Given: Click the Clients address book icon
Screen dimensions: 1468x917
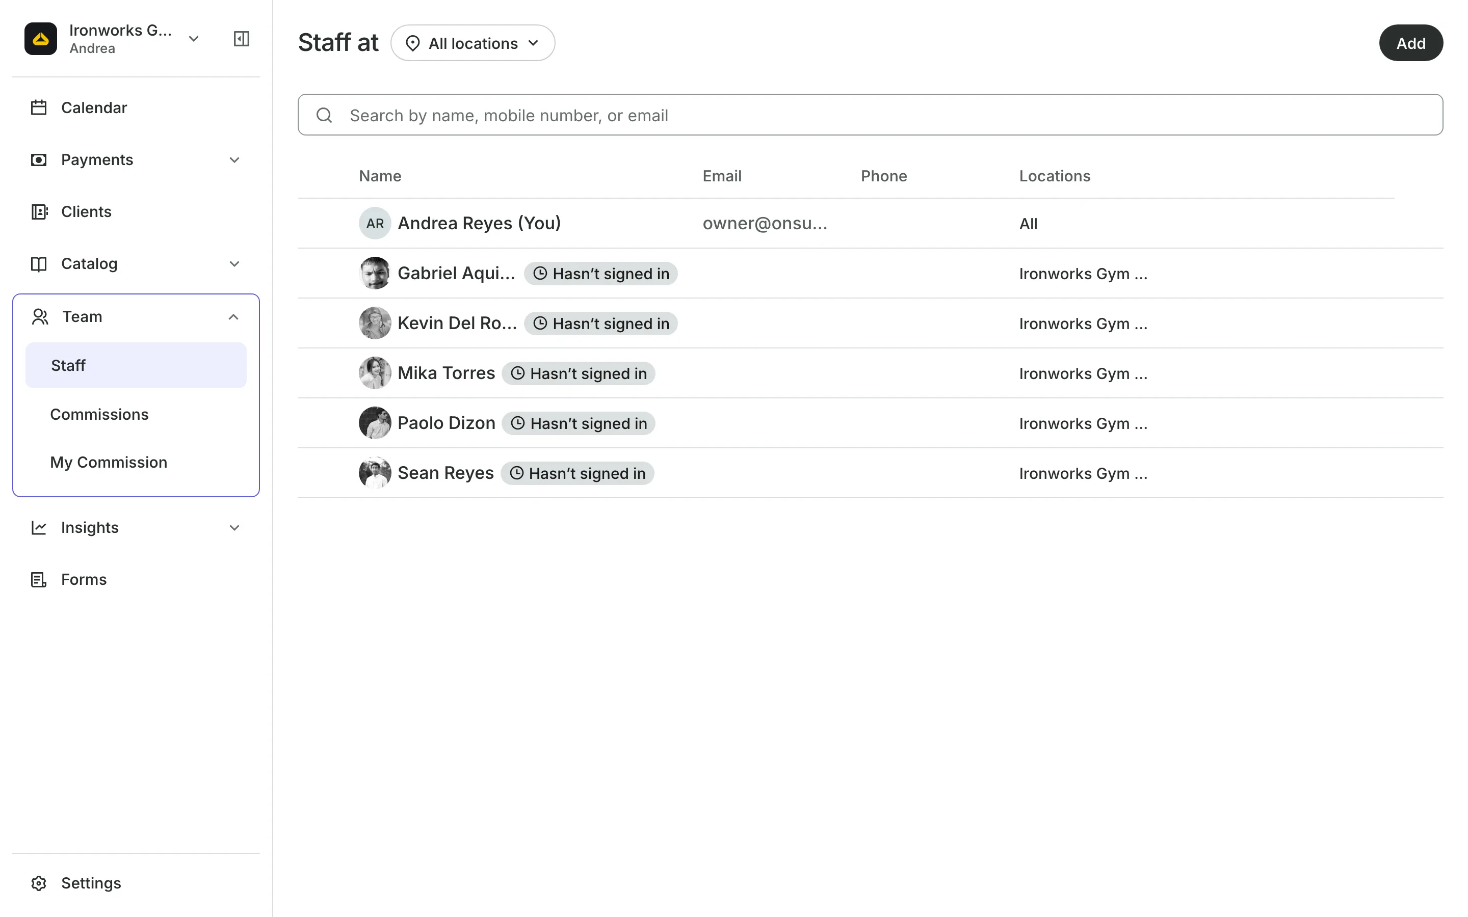Looking at the screenshot, I should 39,211.
